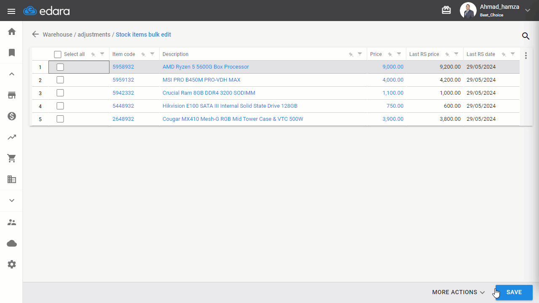Collapse the sidebar section with up chevron
The height and width of the screenshot is (303, 539).
coord(12,74)
